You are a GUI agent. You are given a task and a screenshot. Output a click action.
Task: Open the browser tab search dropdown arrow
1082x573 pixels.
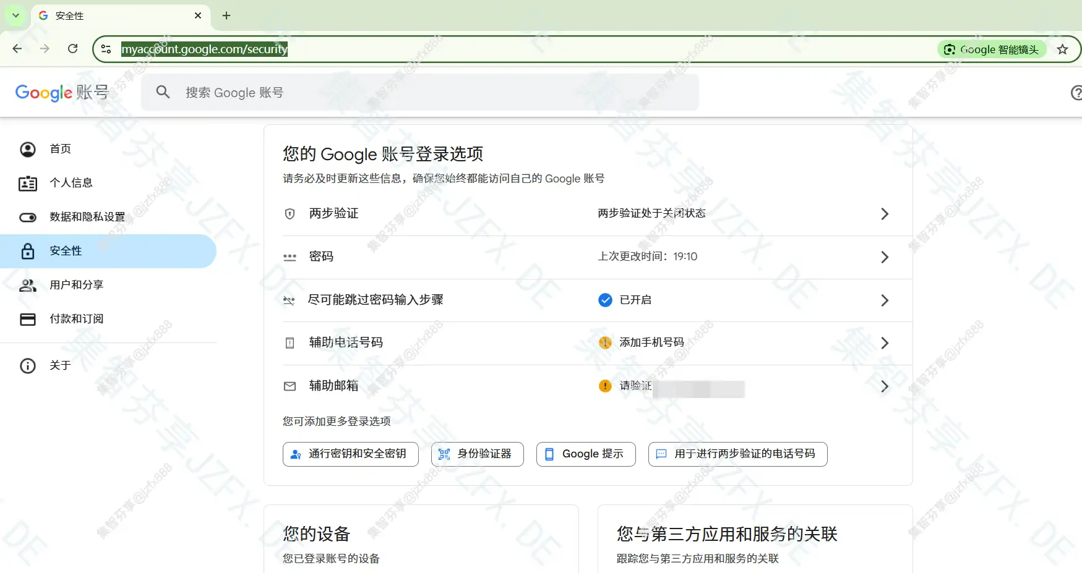tap(15, 15)
